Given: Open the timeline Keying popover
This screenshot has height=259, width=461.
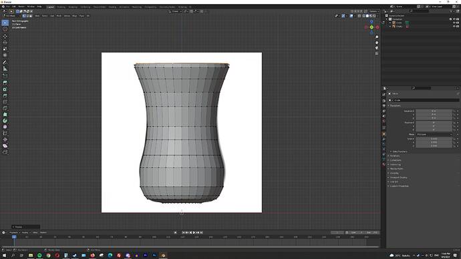Looking at the screenshot, I should pyautogui.click(x=25, y=232).
